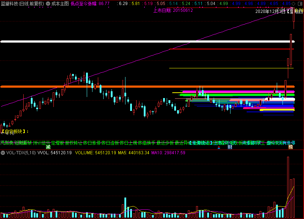Click the MA5: 440163.34 value
The height and width of the screenshot is (219, 304).
point(134,153)
